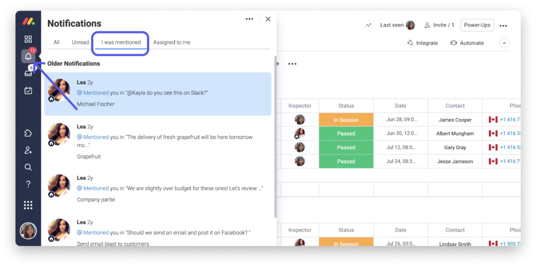Select the Assigned to me tab

pos(172,42)
